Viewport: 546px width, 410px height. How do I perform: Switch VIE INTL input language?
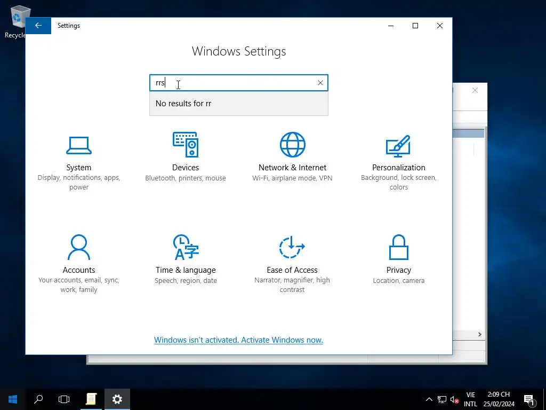tap(470, 399)
